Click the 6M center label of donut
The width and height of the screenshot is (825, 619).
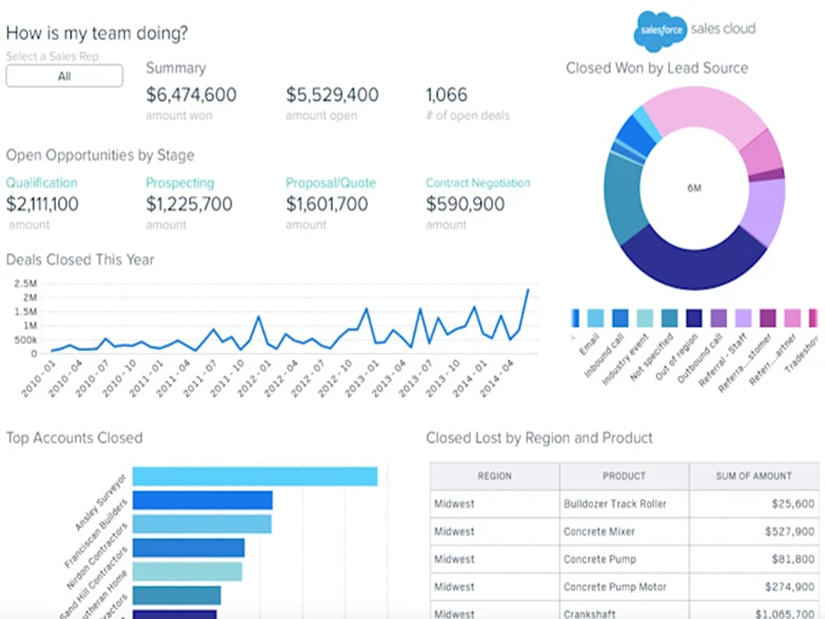point(694,188)
